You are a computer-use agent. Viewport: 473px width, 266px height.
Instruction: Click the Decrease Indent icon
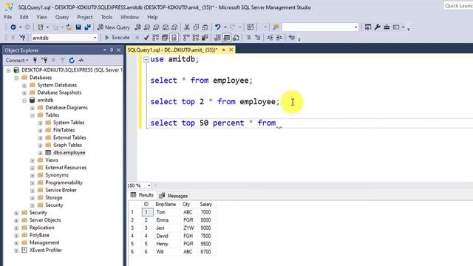tap(270, 38)
